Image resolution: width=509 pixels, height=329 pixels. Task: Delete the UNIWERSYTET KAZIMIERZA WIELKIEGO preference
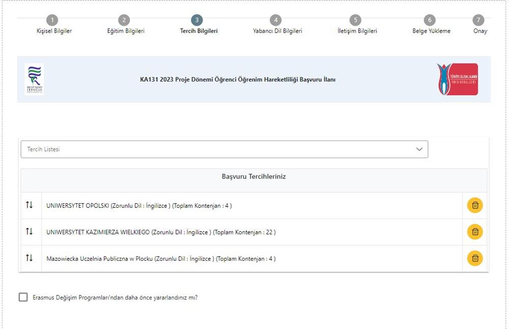click(x=475, y=232)
